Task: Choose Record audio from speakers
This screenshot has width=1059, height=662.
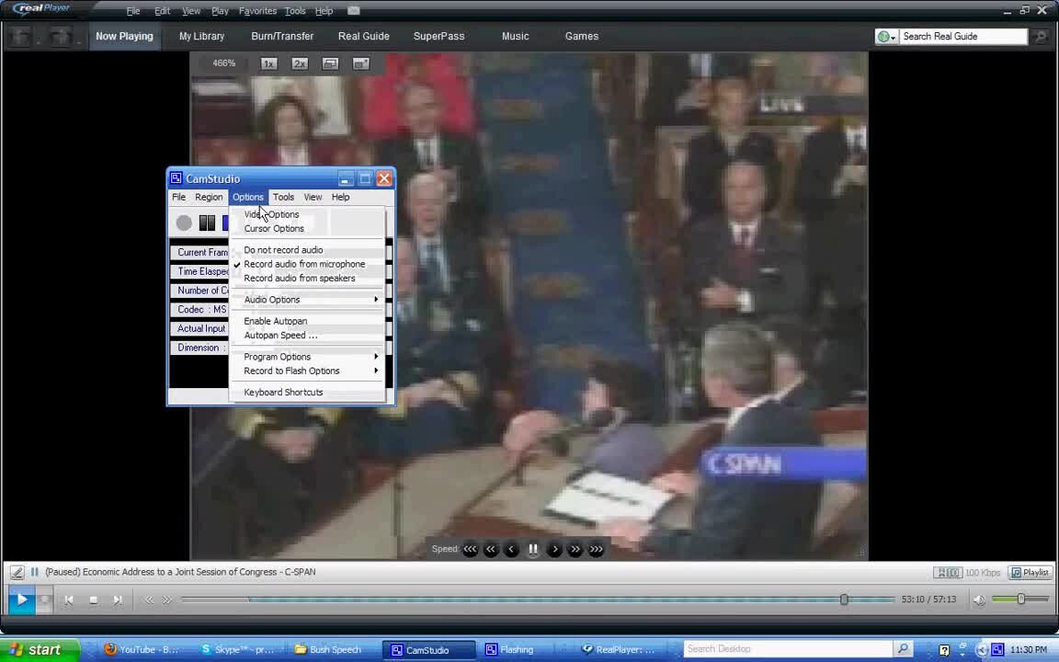Action: click(x=299, y=278)
